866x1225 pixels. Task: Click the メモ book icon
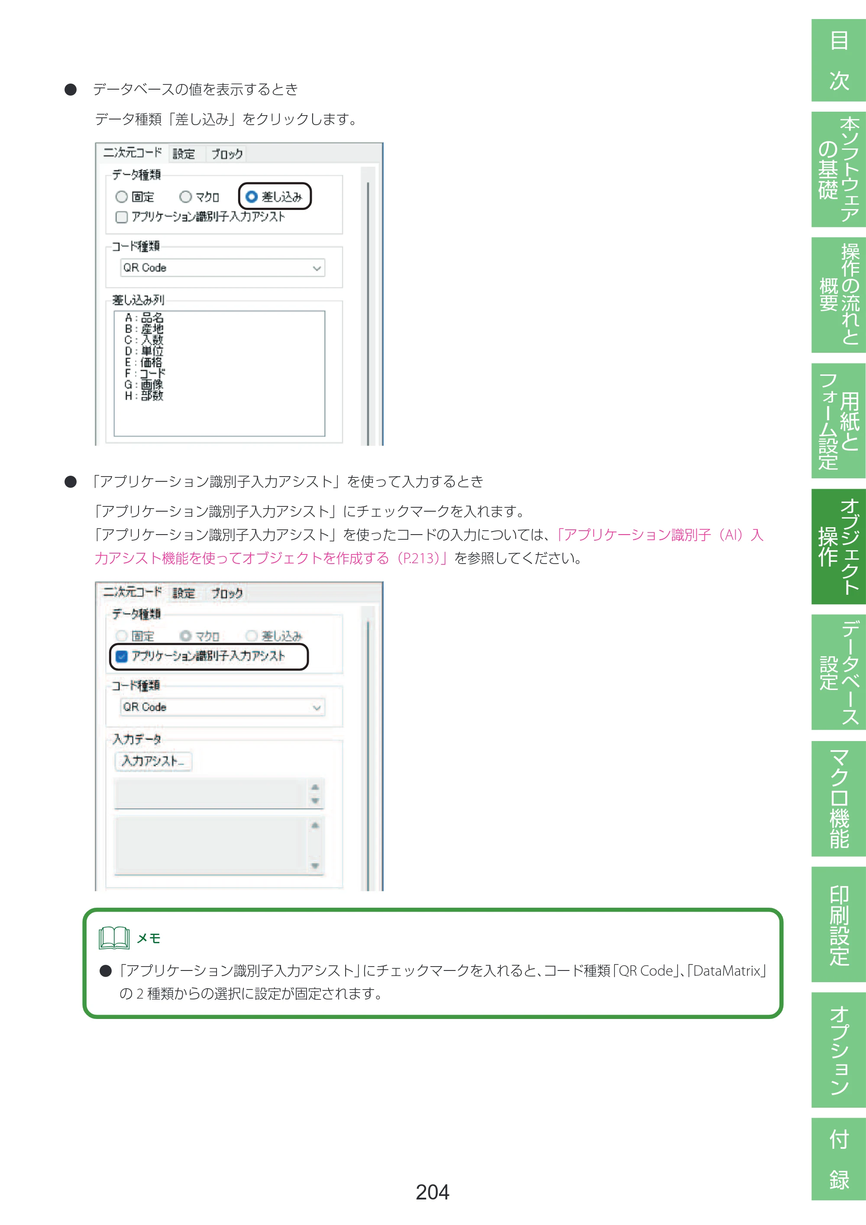[x=113, y=938]
